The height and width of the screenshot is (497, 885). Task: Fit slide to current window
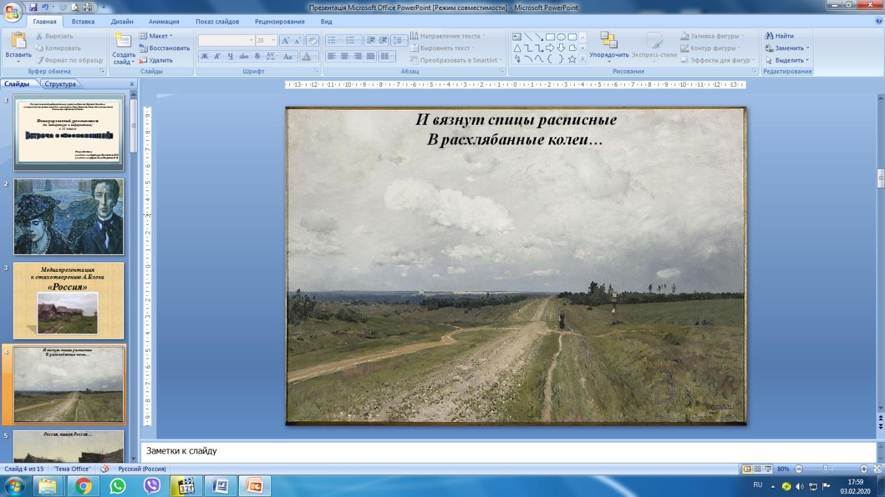878,468
